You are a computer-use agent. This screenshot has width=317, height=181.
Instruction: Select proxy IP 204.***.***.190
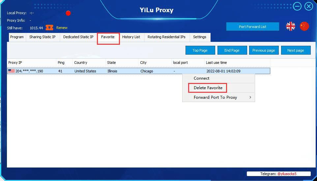(29, 71)
